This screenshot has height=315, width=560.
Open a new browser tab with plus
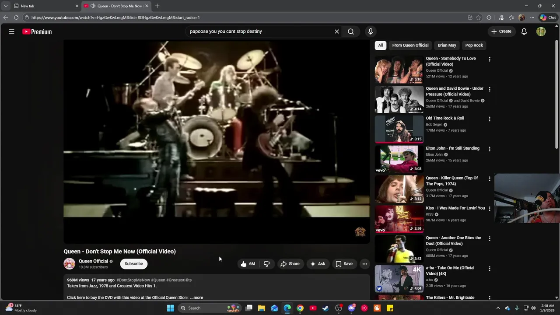point(157,6)
